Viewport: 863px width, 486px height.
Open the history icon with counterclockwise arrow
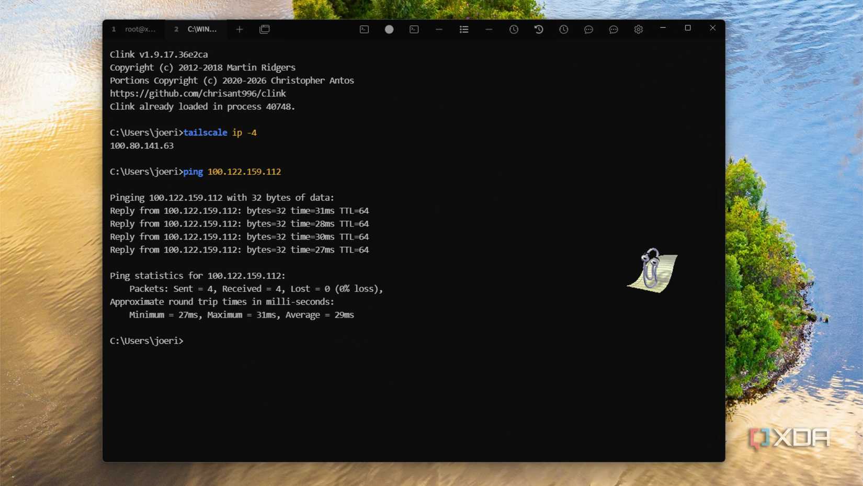pos(539,29)
